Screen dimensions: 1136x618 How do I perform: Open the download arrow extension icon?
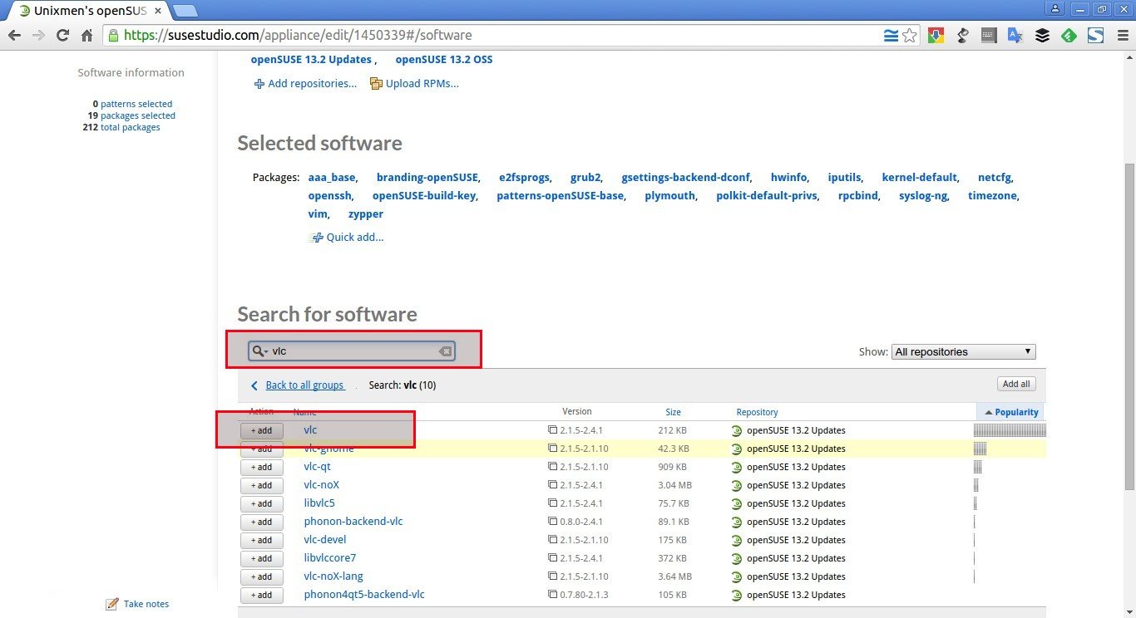coord(936,36)
